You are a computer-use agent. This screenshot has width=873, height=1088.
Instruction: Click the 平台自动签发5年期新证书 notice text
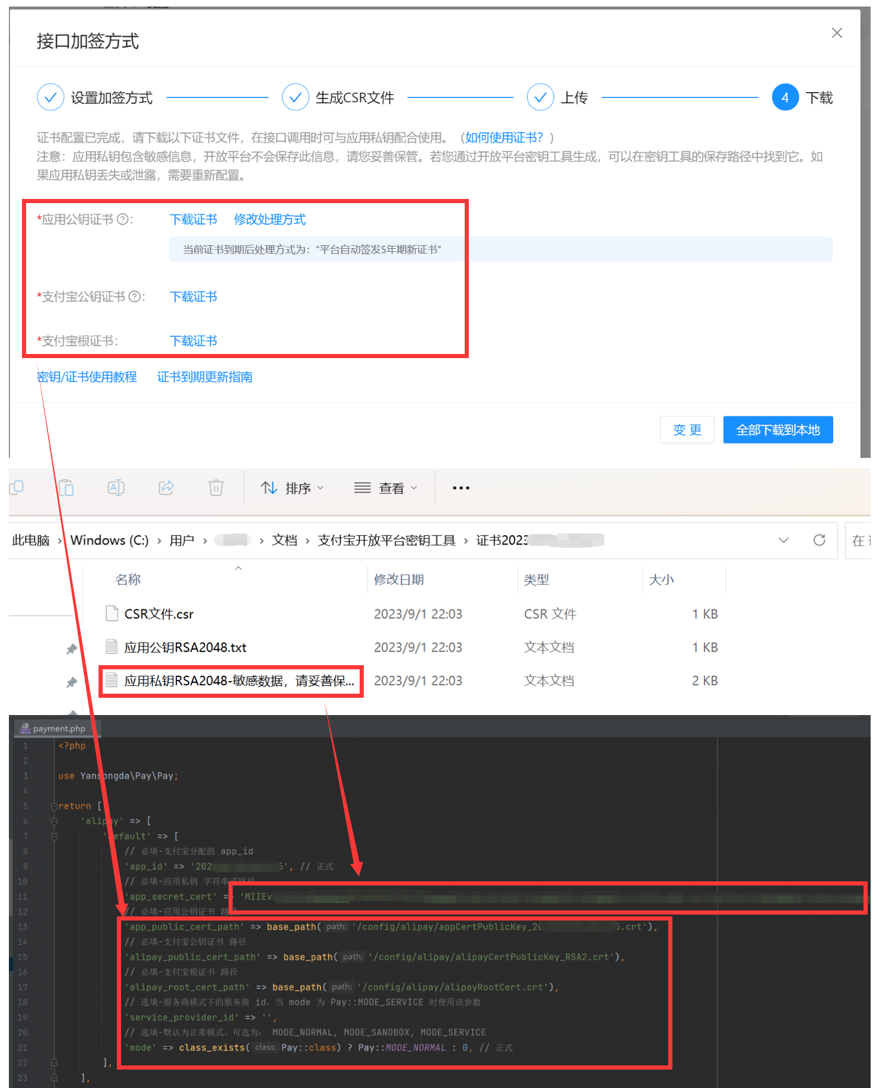(x=312, y=249)
